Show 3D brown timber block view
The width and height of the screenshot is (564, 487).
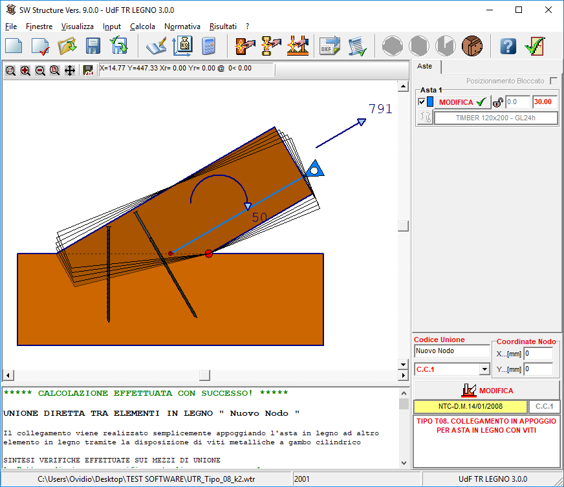[472, 46]
